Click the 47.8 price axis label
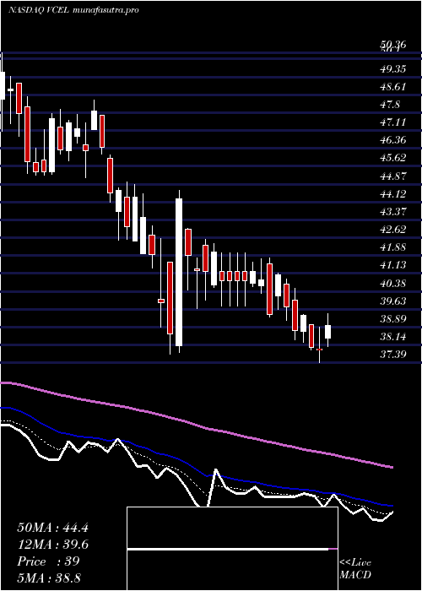The height and width of the screenshot is (591, 422). [390, 105]
